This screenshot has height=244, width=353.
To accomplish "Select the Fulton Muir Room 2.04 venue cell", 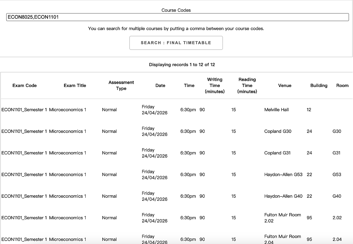I will [282, 239].
